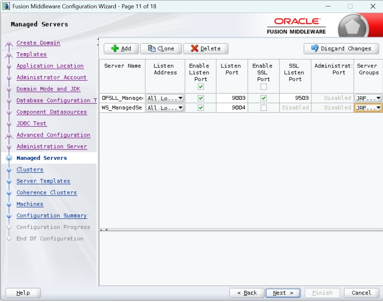Click the Administration Port column header
This screenshot has width=383, height=302.
pos(332,76)
